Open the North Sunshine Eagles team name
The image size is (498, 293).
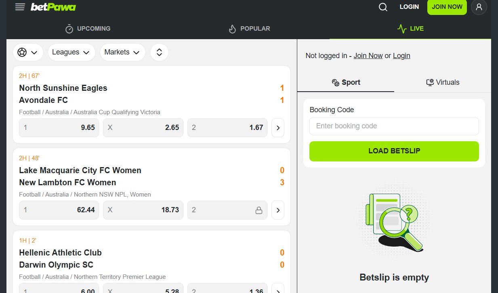click(x=63, y=88)
